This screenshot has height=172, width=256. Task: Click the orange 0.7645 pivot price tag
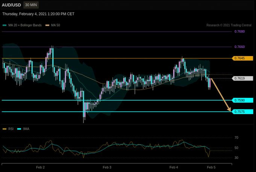tap(242, 58)
